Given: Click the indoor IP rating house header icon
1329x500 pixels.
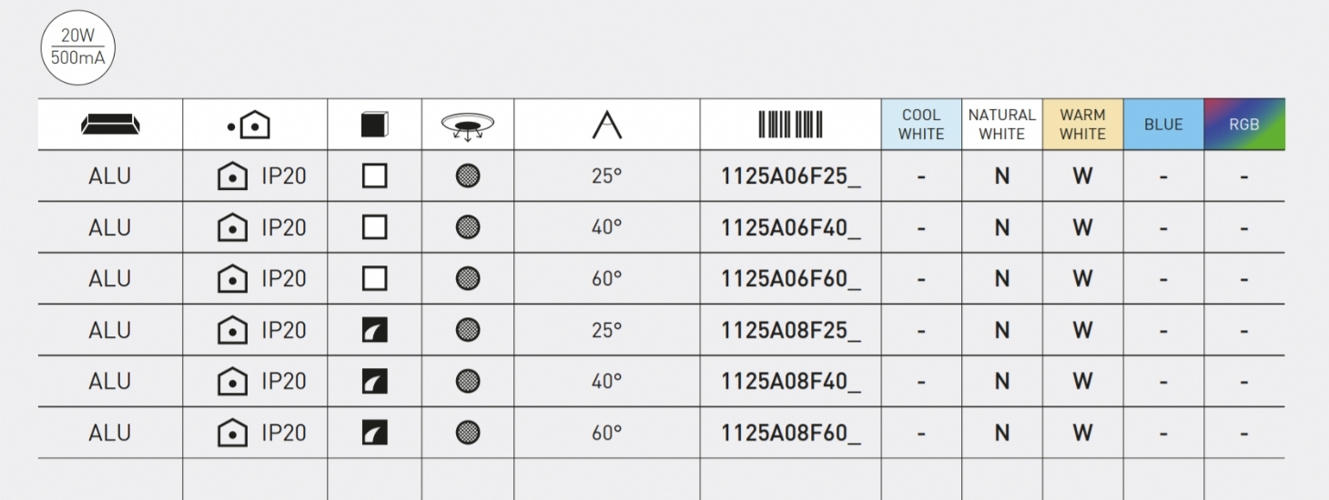Looking at the screenshot, I should click(249, 125).
